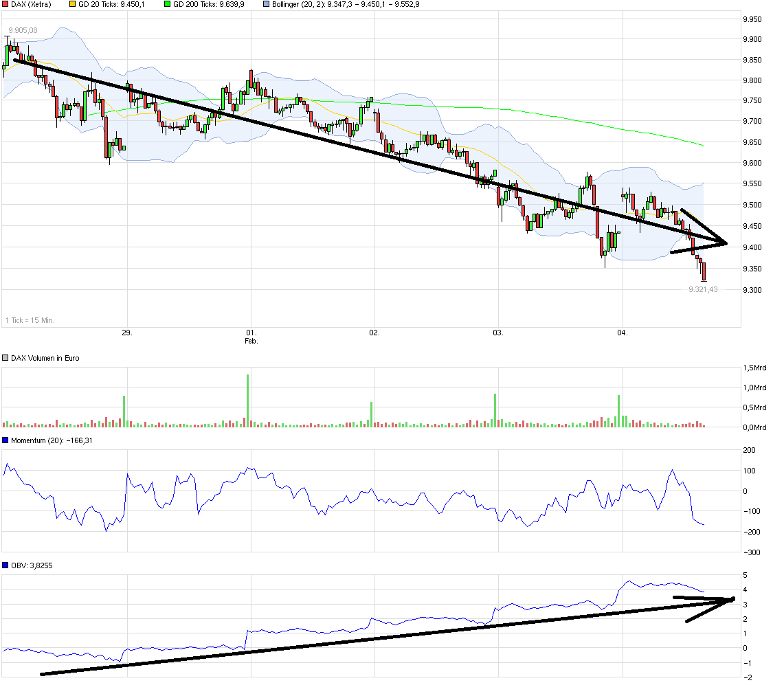Image resolution: width=773 pixels, height=685 pixels.
Task: Click the OBV axis value 5
Action: coord(746,576)
